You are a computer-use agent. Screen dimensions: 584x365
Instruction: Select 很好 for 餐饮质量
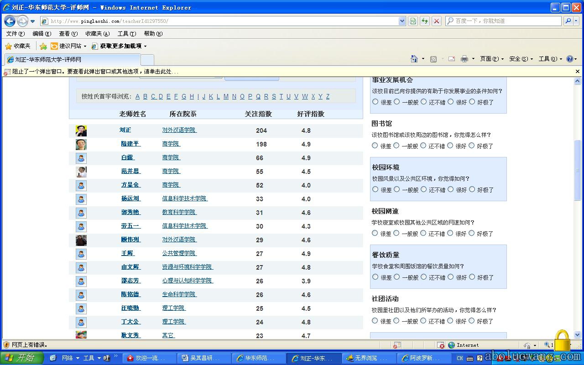[x=451, y=277]
